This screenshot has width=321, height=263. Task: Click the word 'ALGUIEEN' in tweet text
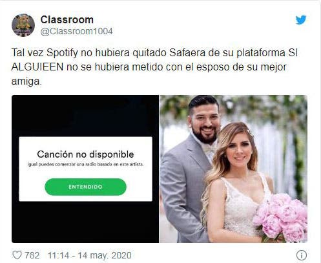pyautogui.click(x=37, y=67)
